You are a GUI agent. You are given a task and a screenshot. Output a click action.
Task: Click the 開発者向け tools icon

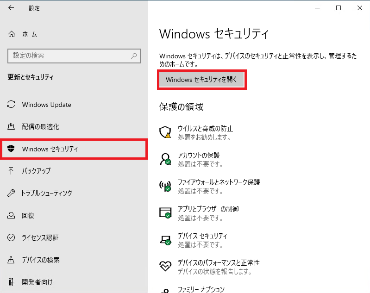pyautogui.click(x=11, y=282)
